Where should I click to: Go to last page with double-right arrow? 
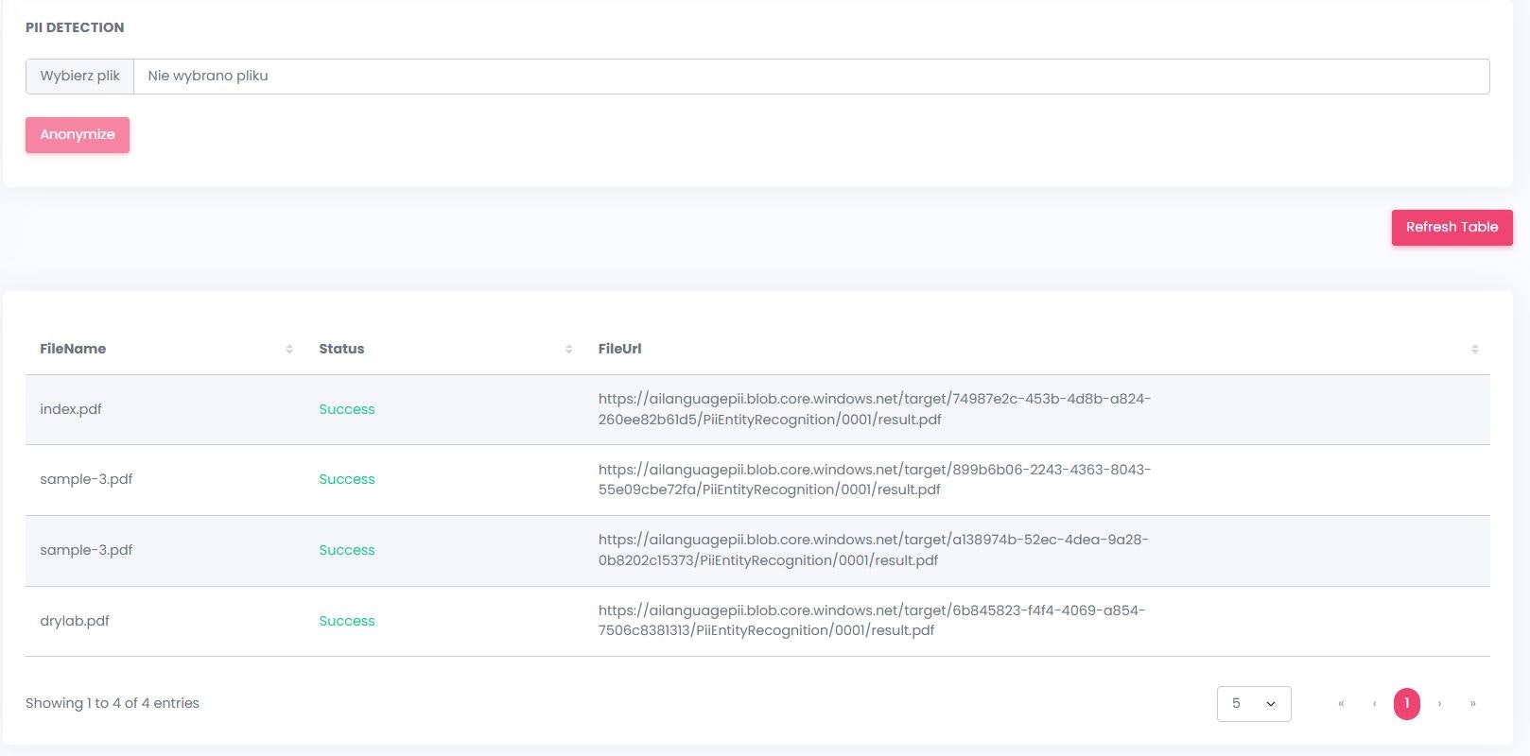coord(1472,704)
